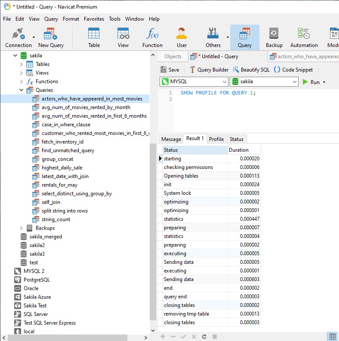Collapse the Queries tree node
The height and width of the screenshot is (341, 339).
22,90
